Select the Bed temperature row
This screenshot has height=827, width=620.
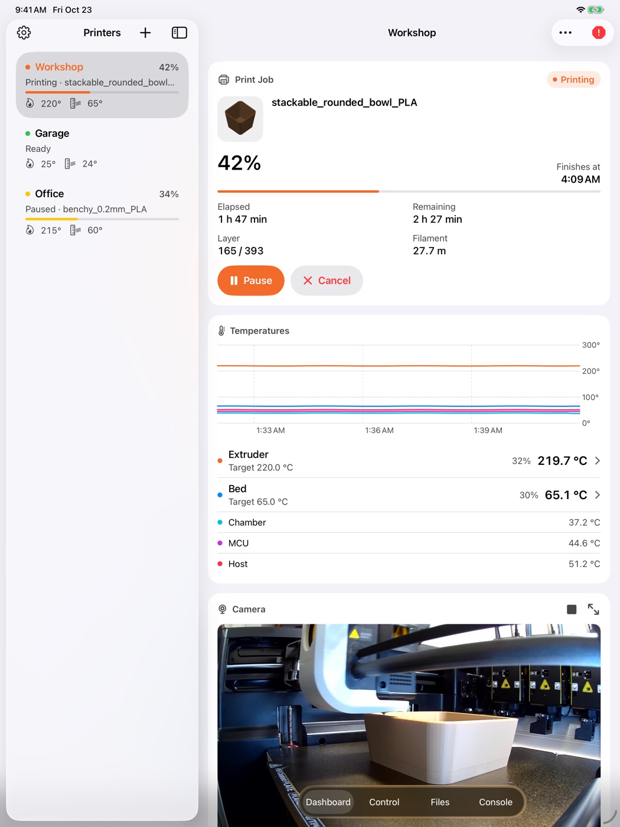(x=409, y=495)
